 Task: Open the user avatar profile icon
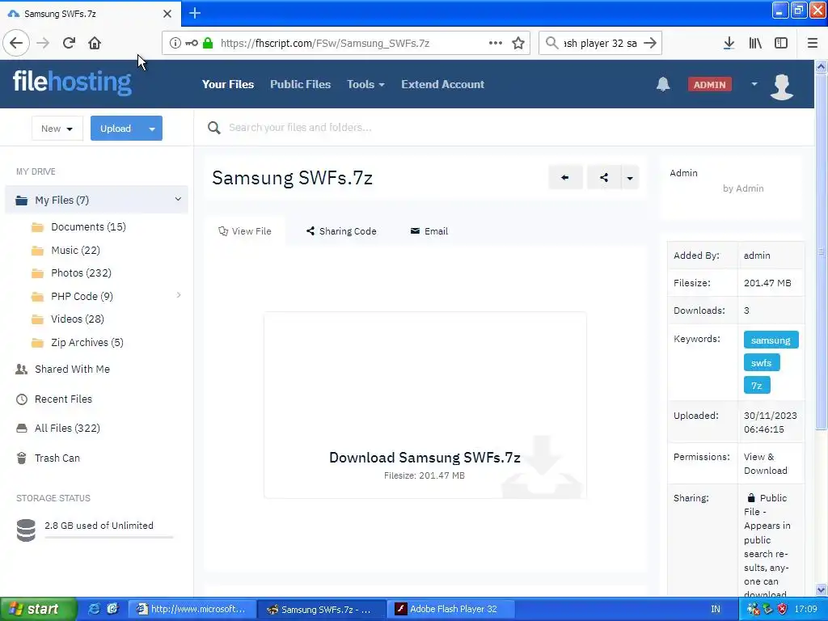pos(782,86)
